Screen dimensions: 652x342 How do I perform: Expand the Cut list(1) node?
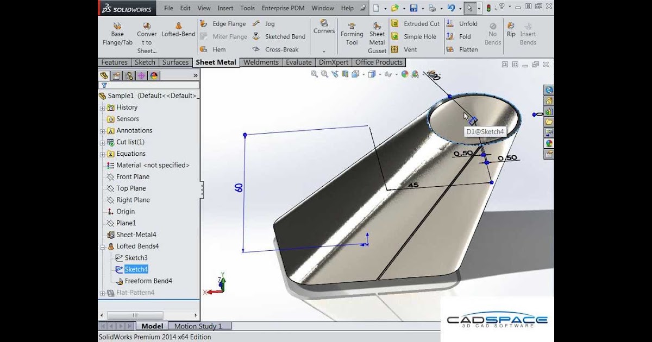click(102, 142)
